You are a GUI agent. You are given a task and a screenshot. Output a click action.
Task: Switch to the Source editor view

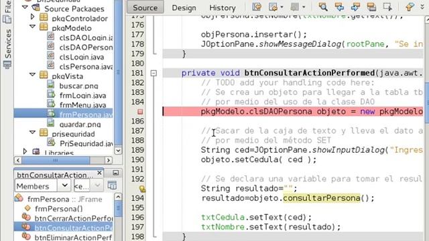145,7
